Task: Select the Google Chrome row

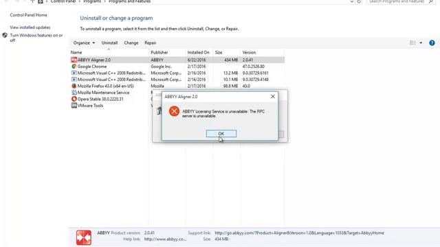Action: (x=177, y=67)
